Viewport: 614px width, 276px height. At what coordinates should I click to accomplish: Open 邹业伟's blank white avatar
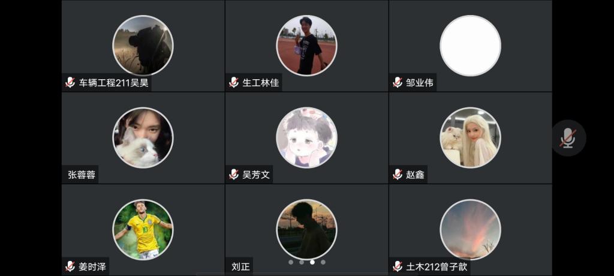pos(470,46)
